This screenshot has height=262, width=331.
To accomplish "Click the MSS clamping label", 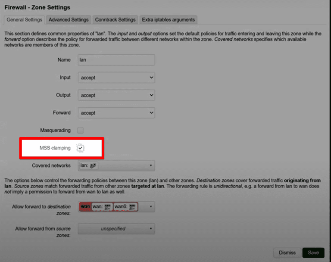I will (x=55, y=148).
